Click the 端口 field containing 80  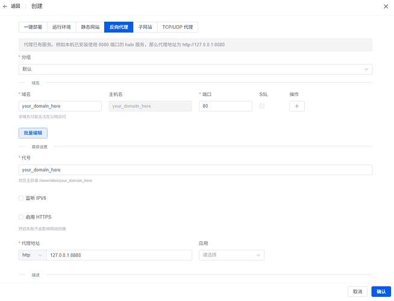click(226, 106)
